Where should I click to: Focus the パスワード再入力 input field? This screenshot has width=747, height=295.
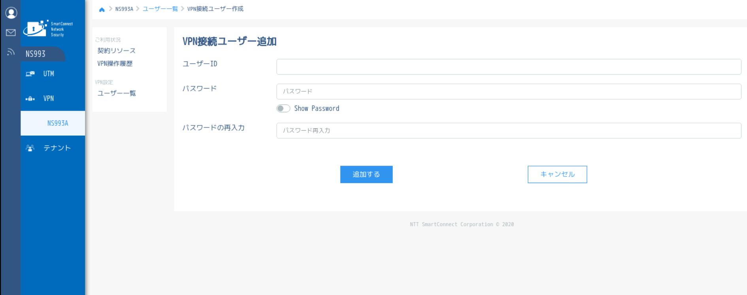[x=509, y=130]
